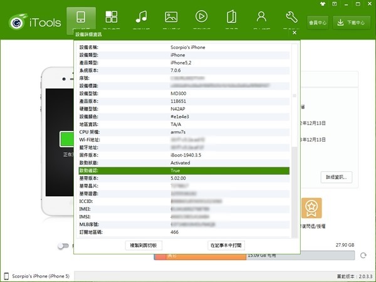Select the highlighted True row
Screen dimensions: 376x282
pyautogui.click(x=184, y=170)
